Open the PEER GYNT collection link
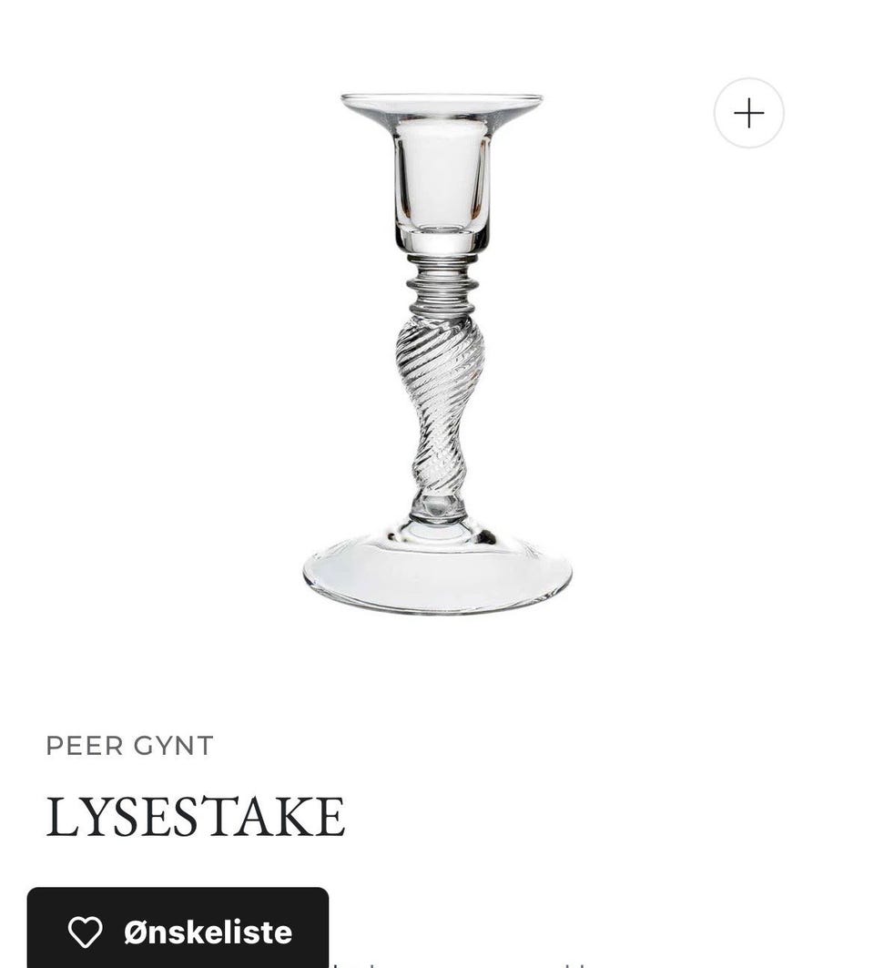The width and height of the screenshot is (874, 968). click(129, 746)
